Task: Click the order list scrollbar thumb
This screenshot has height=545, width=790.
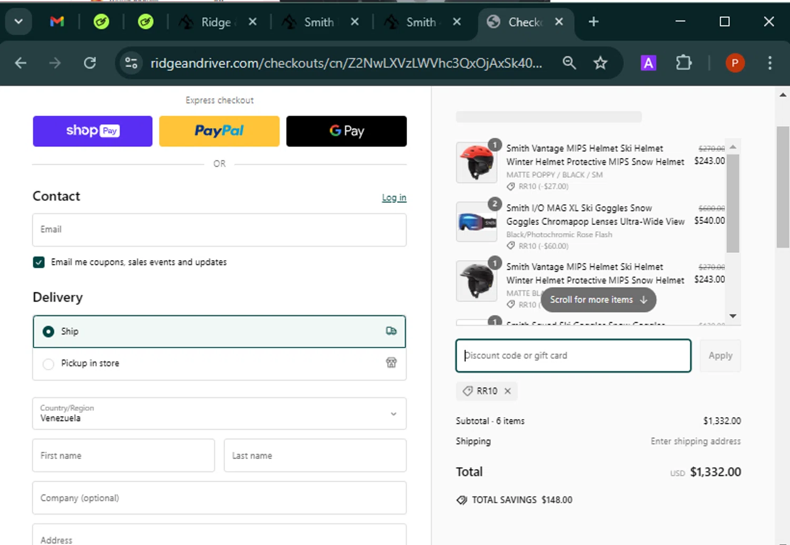Action: pyautogui.click(x=733, y=203)
